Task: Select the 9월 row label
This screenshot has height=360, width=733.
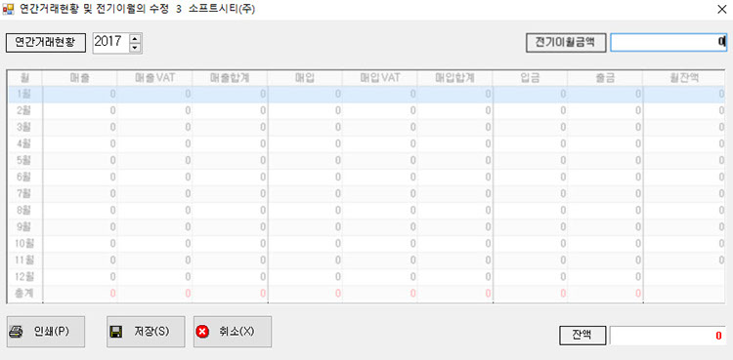Action: [x=24, y=226]
